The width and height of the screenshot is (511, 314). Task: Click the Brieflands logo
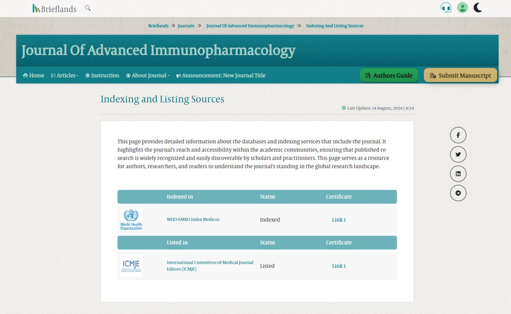(x=55, y=8)
